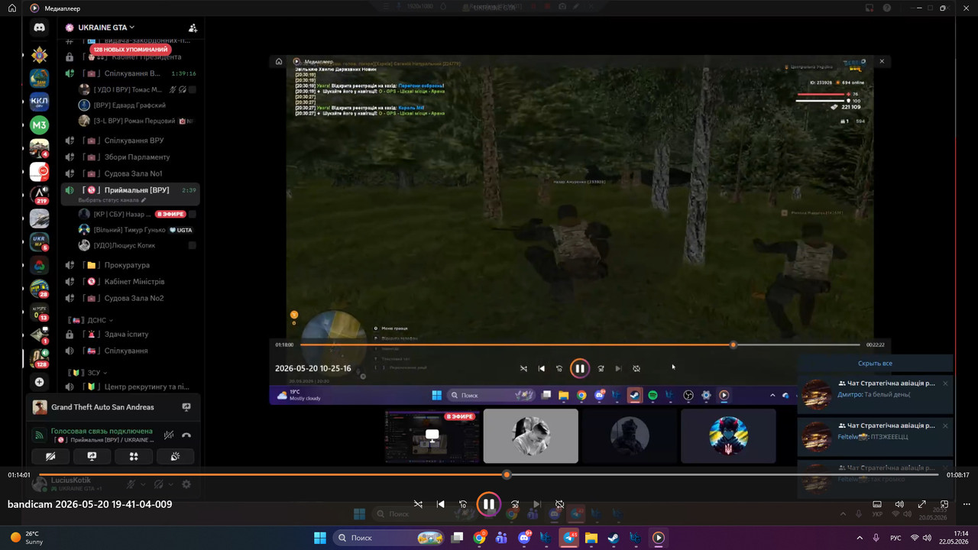The height and width of the screenshot is (550, 978).
Task: Select participant tile with blue-yellow trident avatar
Action: click(728, 436)
